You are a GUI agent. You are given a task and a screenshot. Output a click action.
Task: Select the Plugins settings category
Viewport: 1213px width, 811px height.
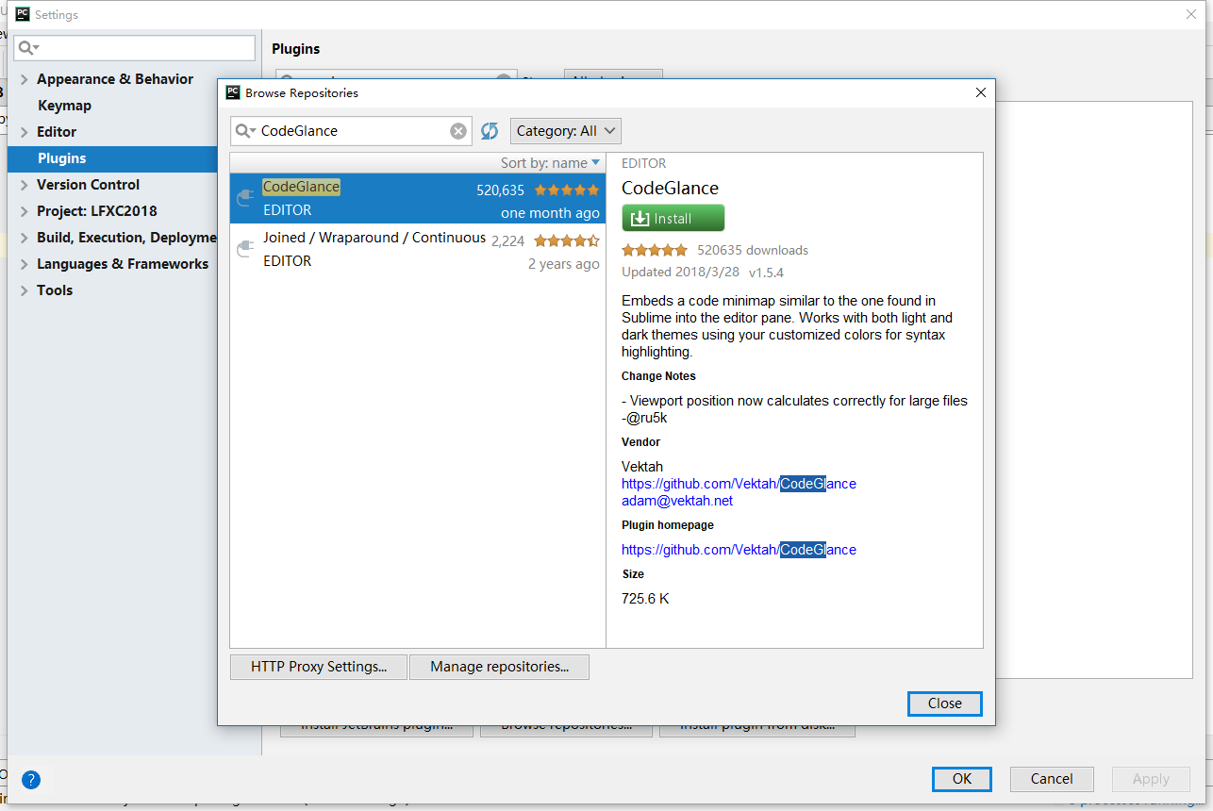tap(62, 158)
